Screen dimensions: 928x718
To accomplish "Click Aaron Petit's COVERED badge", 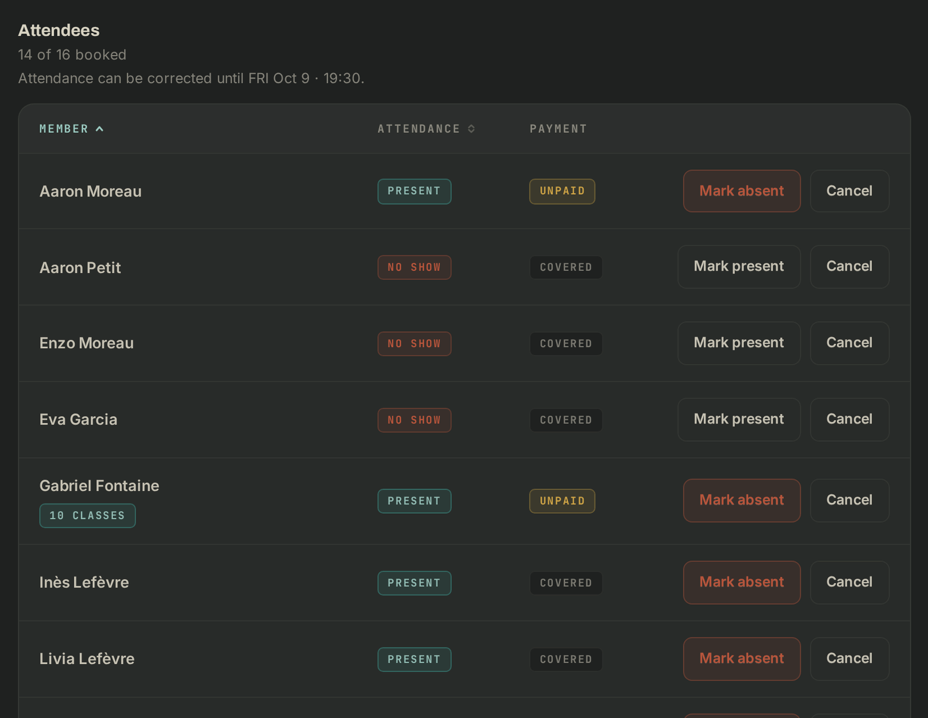I will tap(566, 267).
